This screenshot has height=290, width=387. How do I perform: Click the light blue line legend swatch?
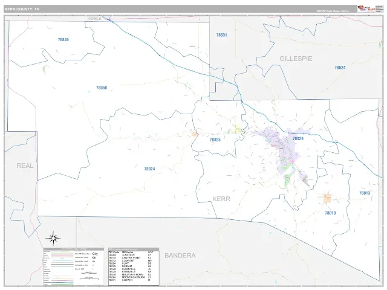point(62,260)
